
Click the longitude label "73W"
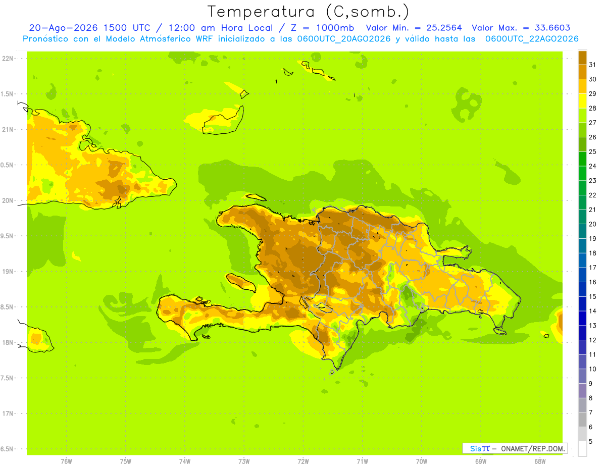244,461
